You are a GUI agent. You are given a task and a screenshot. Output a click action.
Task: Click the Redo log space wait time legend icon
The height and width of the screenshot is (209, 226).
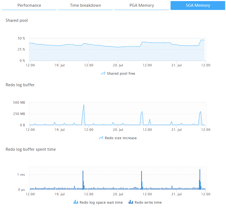pyautogui.click(x=76, y=202)
